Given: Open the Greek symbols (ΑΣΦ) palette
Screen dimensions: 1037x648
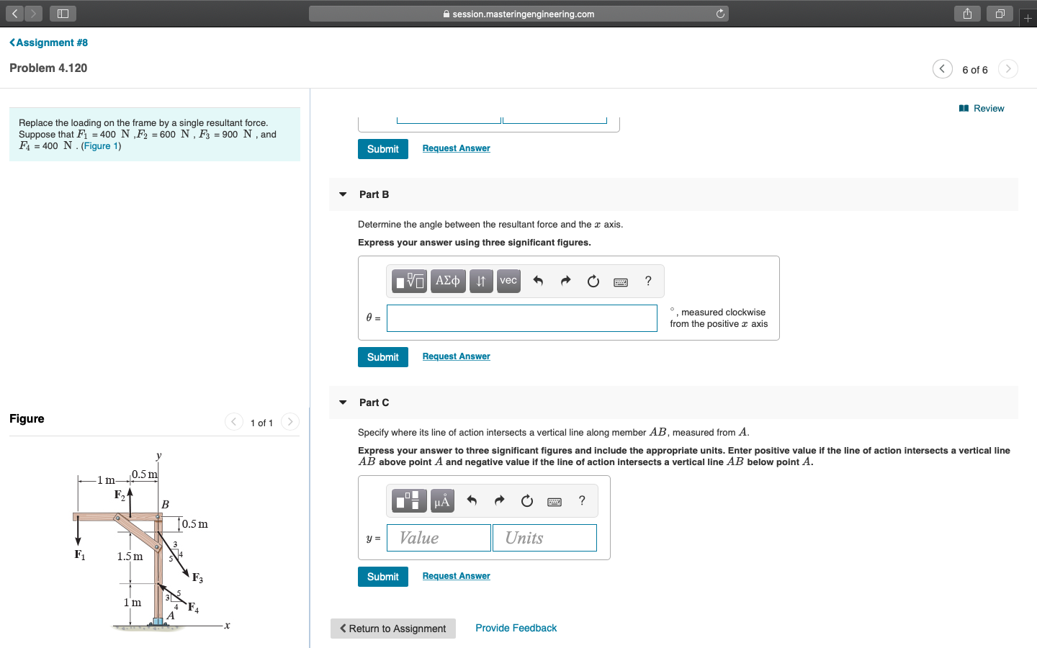Looking at the screenshot, I should (x=447, y=281).
